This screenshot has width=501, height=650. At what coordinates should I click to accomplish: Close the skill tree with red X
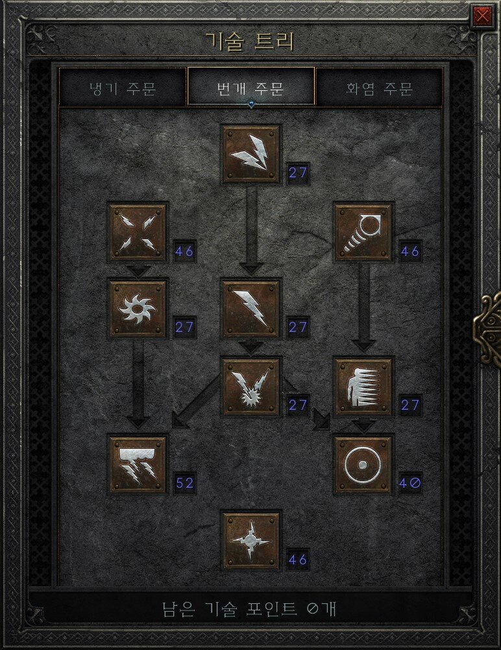482,16
